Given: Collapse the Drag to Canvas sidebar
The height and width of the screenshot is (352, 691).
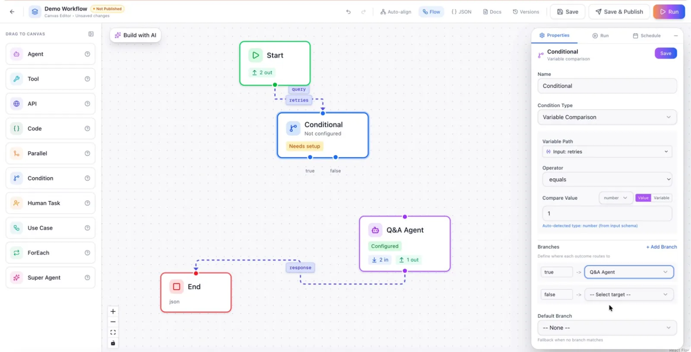Looking at the screenshot, I should [x=91, y=34].
